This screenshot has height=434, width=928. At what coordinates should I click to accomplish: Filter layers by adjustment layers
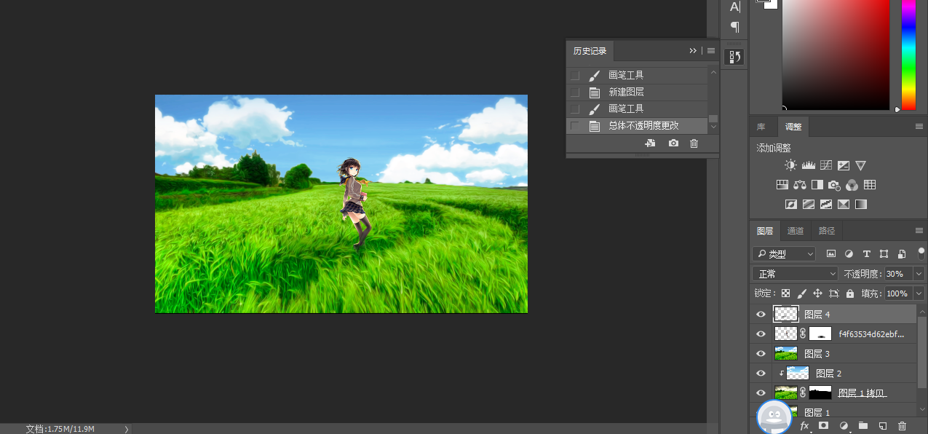(849, 254)
